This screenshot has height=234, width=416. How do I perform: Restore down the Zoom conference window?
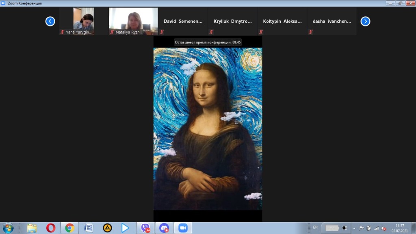[400, 3]
